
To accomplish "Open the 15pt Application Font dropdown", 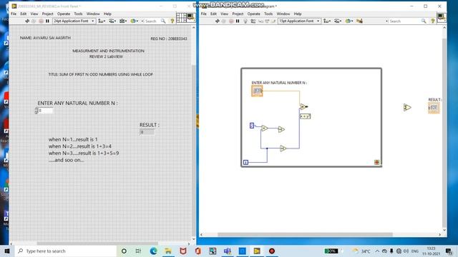I will click(299, 21).
